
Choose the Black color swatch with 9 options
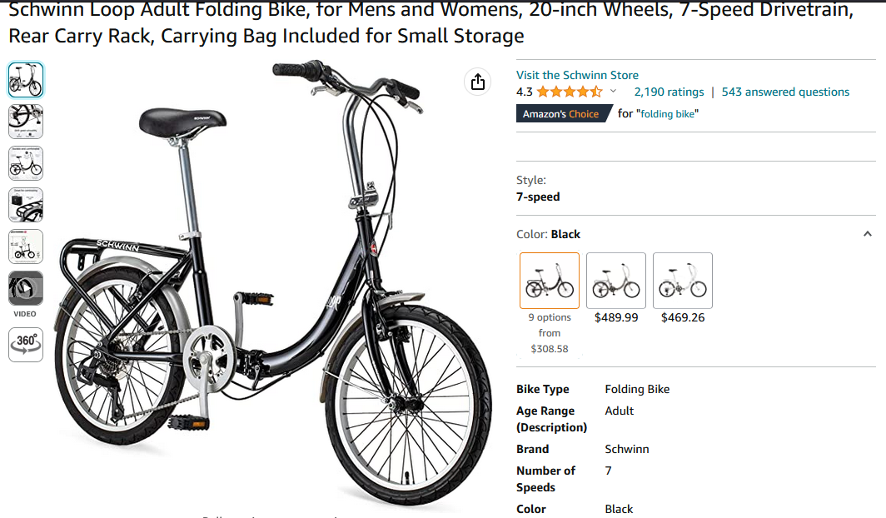[550, 281]
